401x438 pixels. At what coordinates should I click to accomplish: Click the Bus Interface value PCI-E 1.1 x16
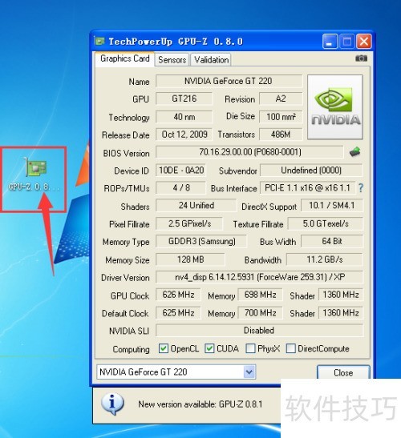coord(307,187)
